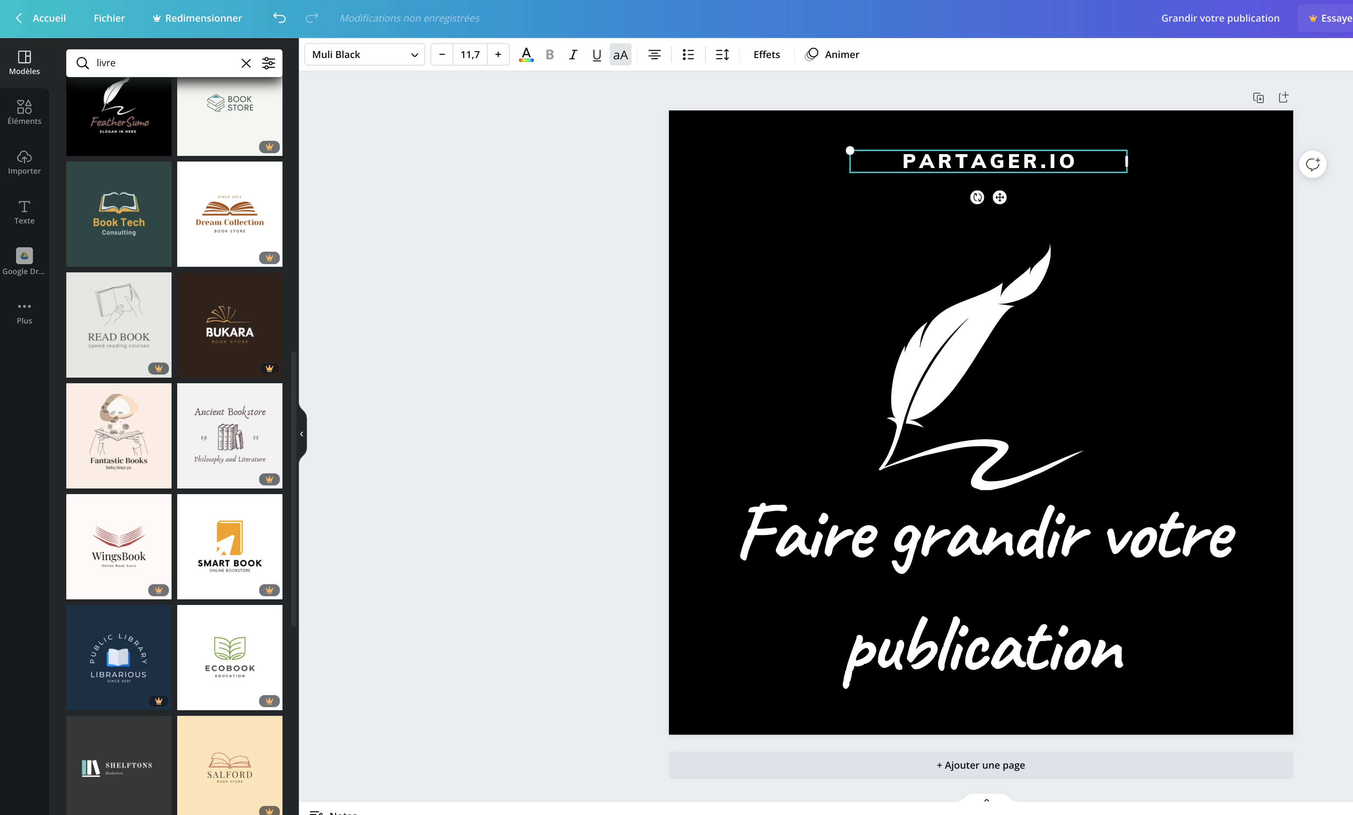This screenshot has width=1353, height=815.
Task: Toggle underline formatting
Action: [597, 54]
